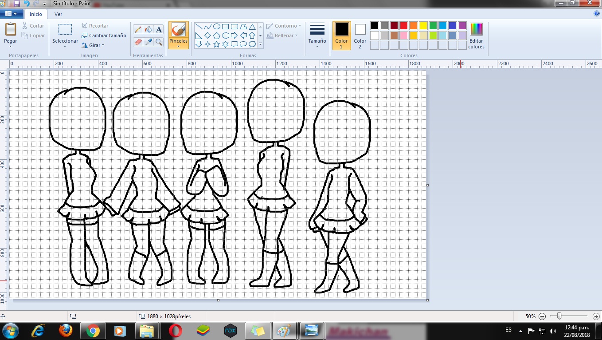Open Windows Explorer folder on taskbar
The width and height of the screenshot is (602, 340).
(x=147, y=331)
